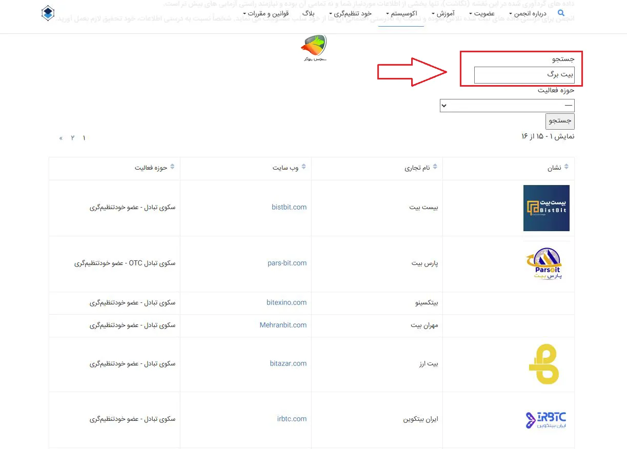Open the bistbit.com website link
The image size is (627, 449).
(x=289, y=207)
